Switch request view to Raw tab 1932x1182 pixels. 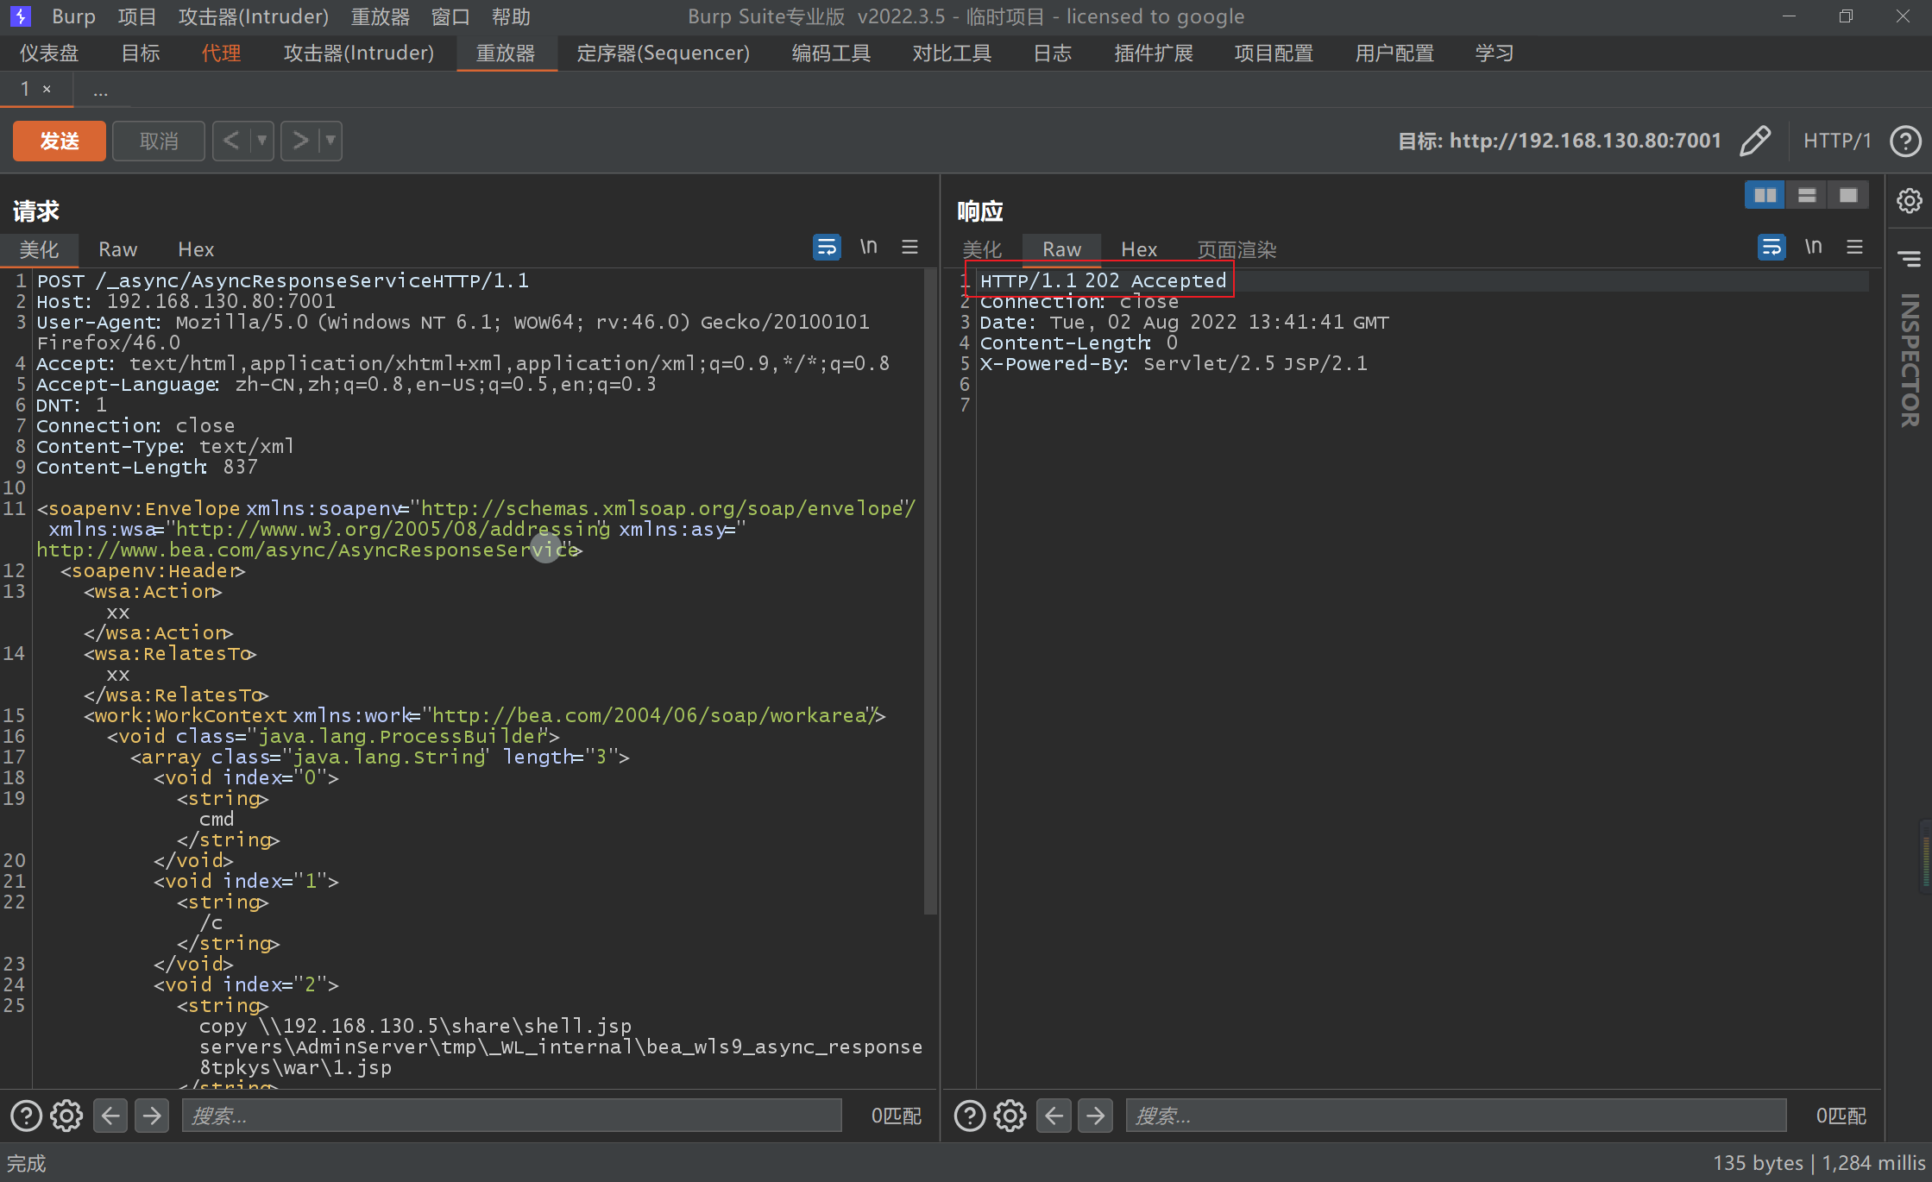click(x=117, y=249)
